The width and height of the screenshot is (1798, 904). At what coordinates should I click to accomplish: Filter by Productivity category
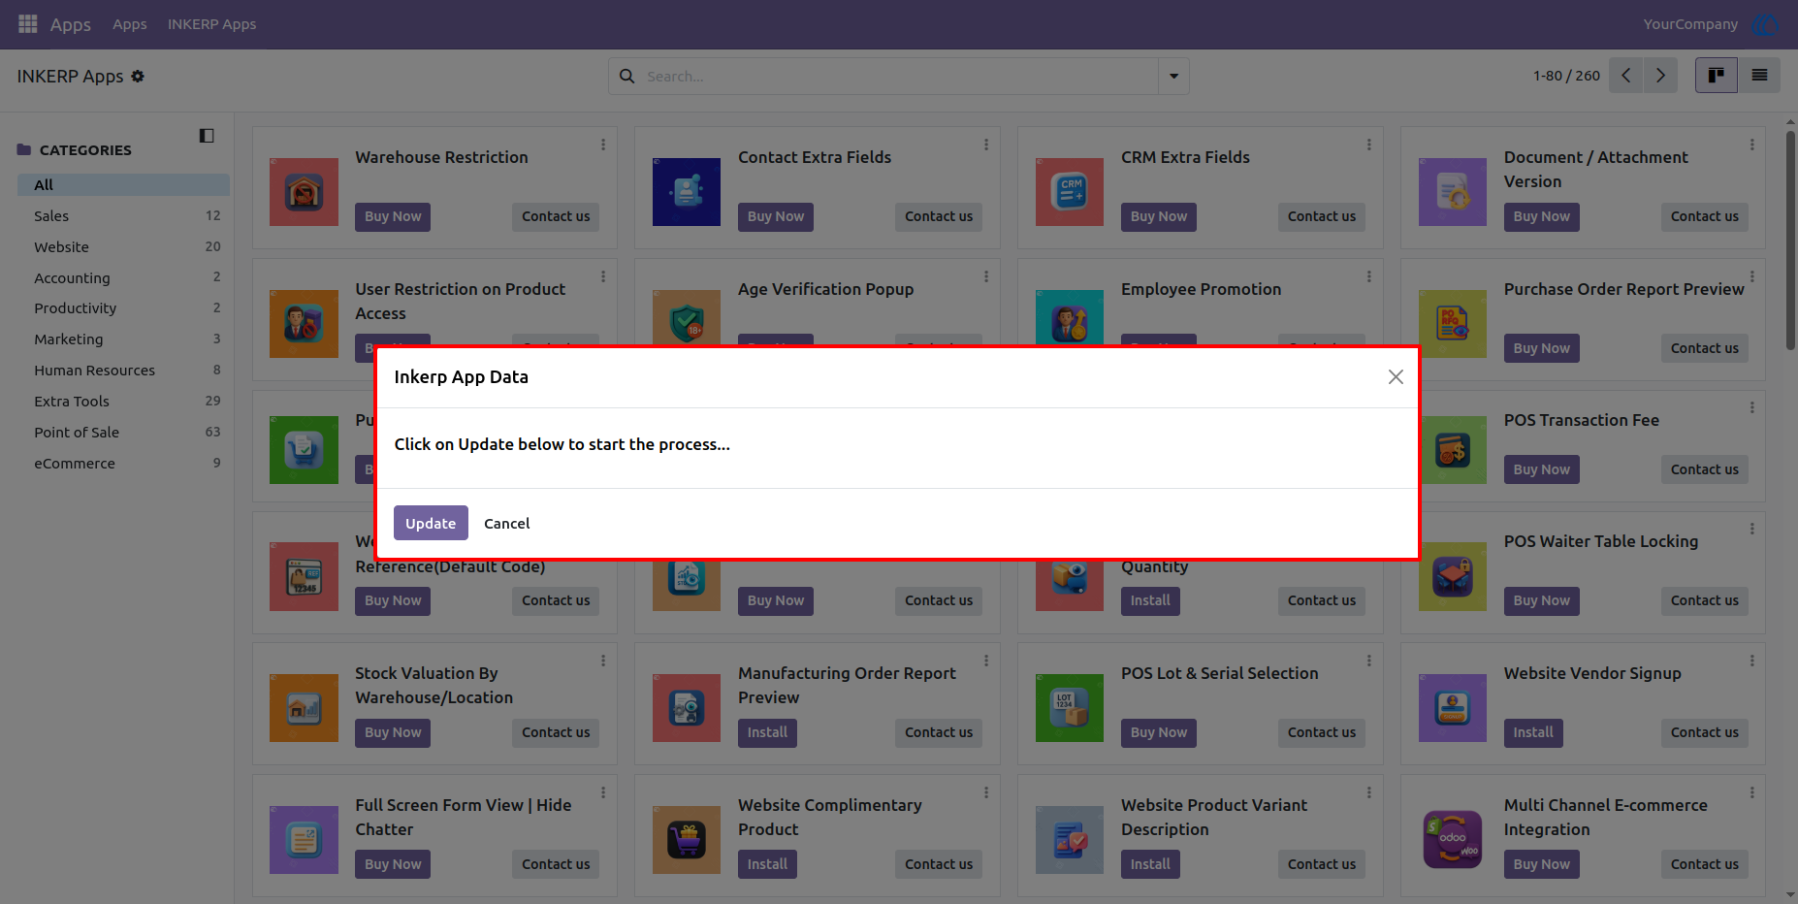(123, 308)
